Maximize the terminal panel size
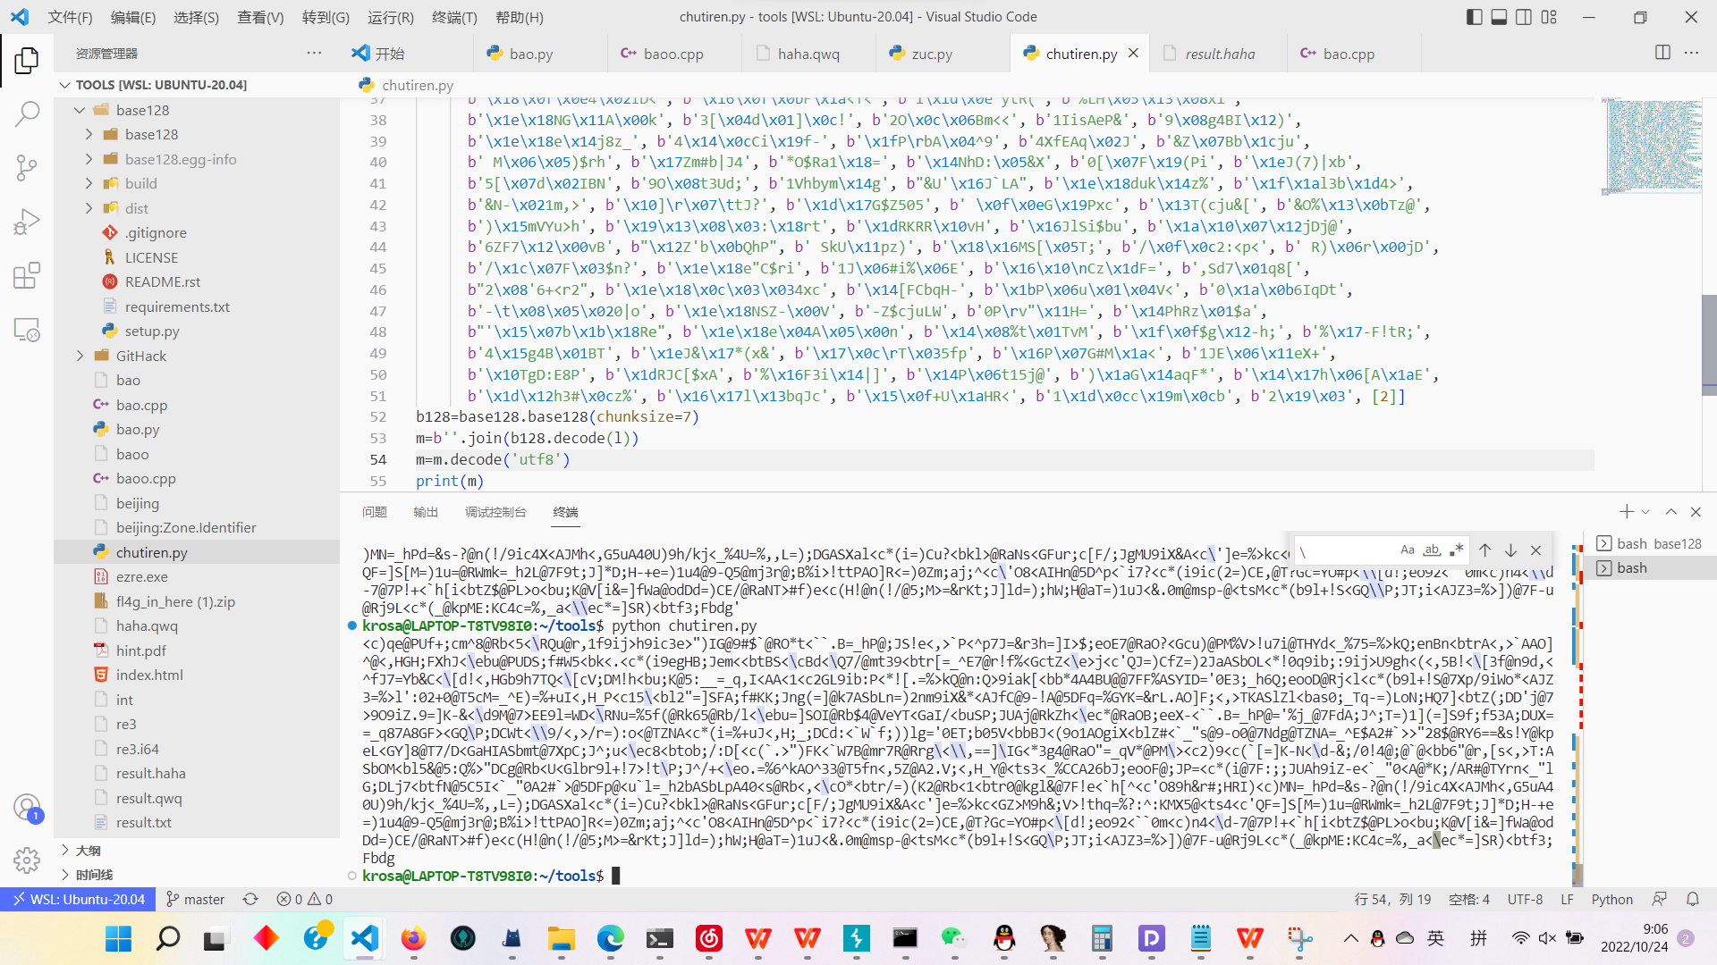The width and height of the screenshot is (1717, 965). click(1670, 511)
